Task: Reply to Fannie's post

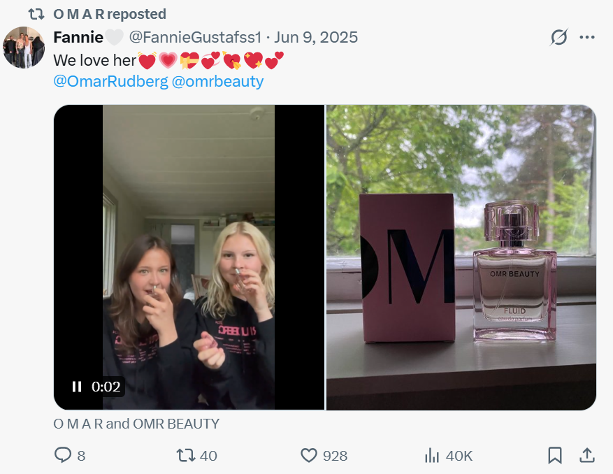Action: click(64, 456)
